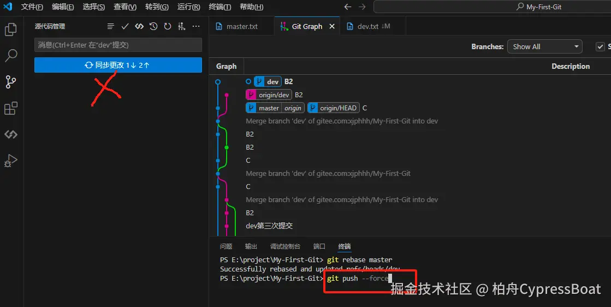Go forward with the right arrow
Viewport: 611px width, 307px height.
(x=362, y=7)
